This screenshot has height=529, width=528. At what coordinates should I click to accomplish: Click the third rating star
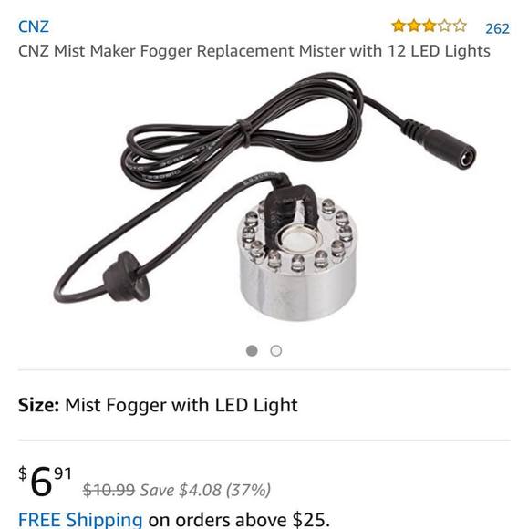tap(430, 26)
